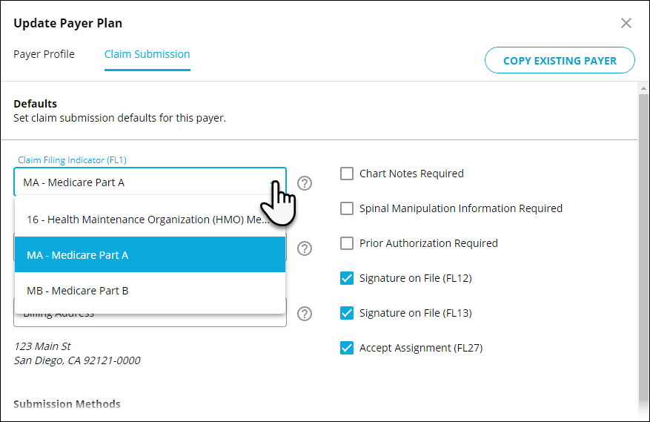650x422 pixels.
Task: Uncheck Signature on File (FL13)
Action: click(x=347, y=313)
